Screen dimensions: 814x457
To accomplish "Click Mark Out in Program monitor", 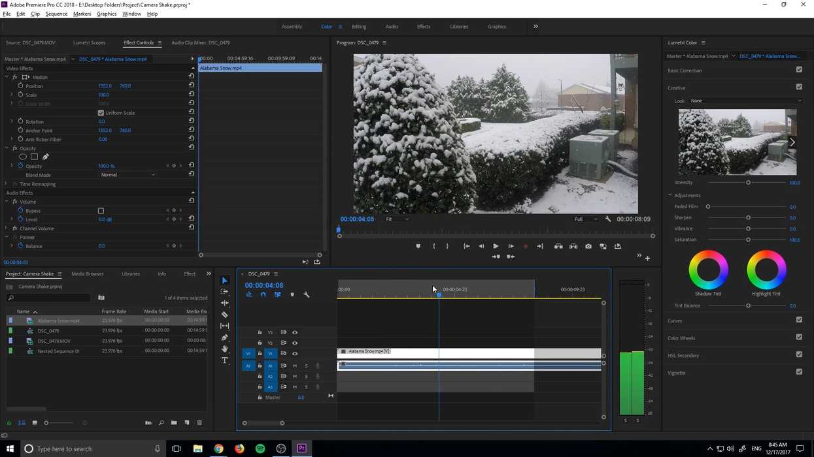I will [x=447, y=246].
